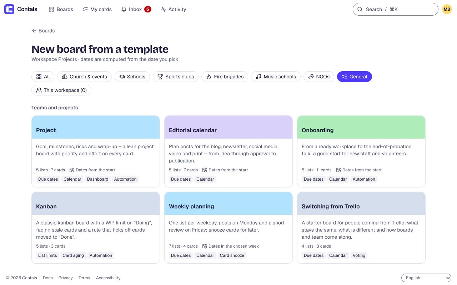This screenshot has width=457, height=285.
Task: Open the Inbox with 5 notifications
Action: (136, 9)
